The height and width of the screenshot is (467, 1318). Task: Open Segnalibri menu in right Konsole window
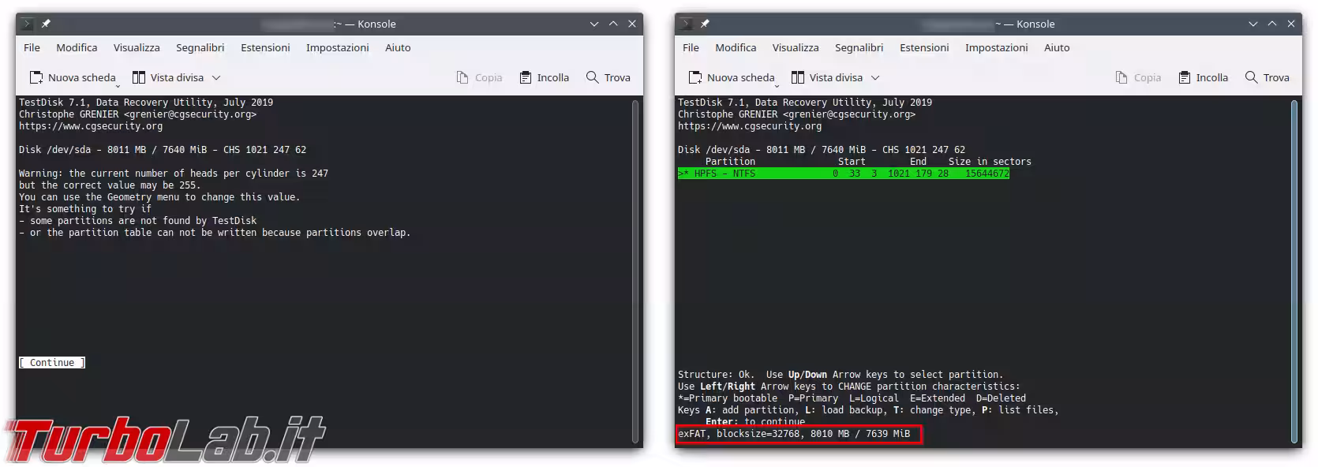pos(859,47)
